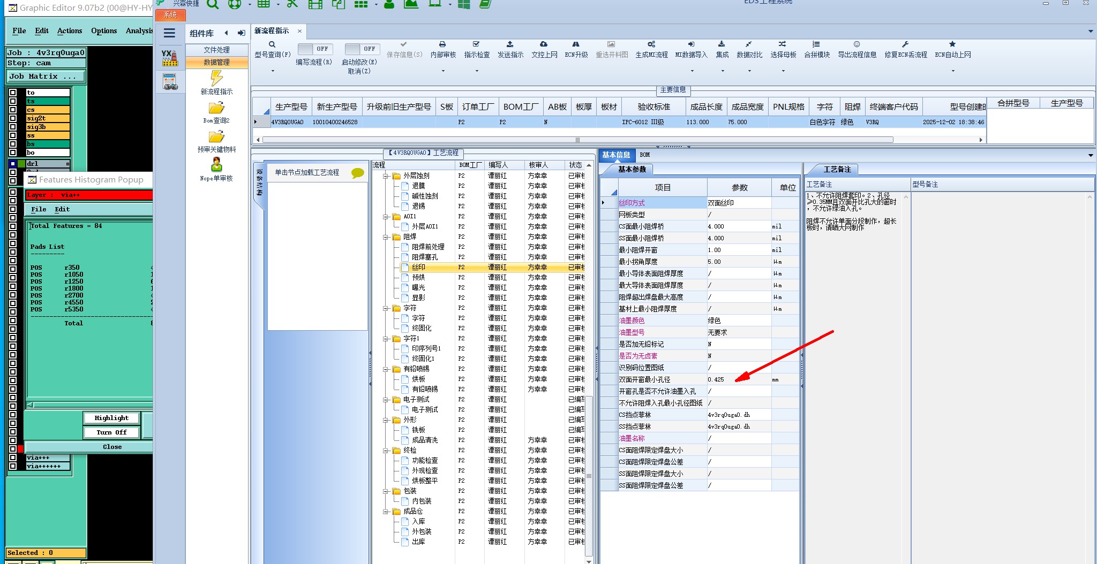The width and height of the screenshot is (1097, 564).
Task: Click the Highlight button in Histogram Popup
Action: point(111,418)
